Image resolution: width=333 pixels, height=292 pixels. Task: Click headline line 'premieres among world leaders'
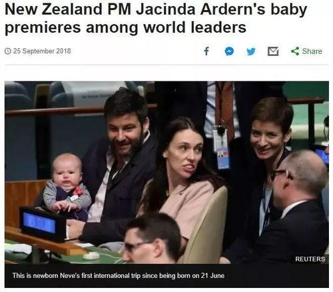click(125, 27)
